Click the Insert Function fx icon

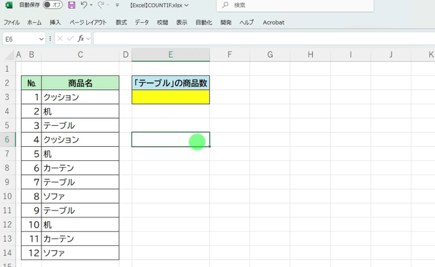(x=81, y=39)
